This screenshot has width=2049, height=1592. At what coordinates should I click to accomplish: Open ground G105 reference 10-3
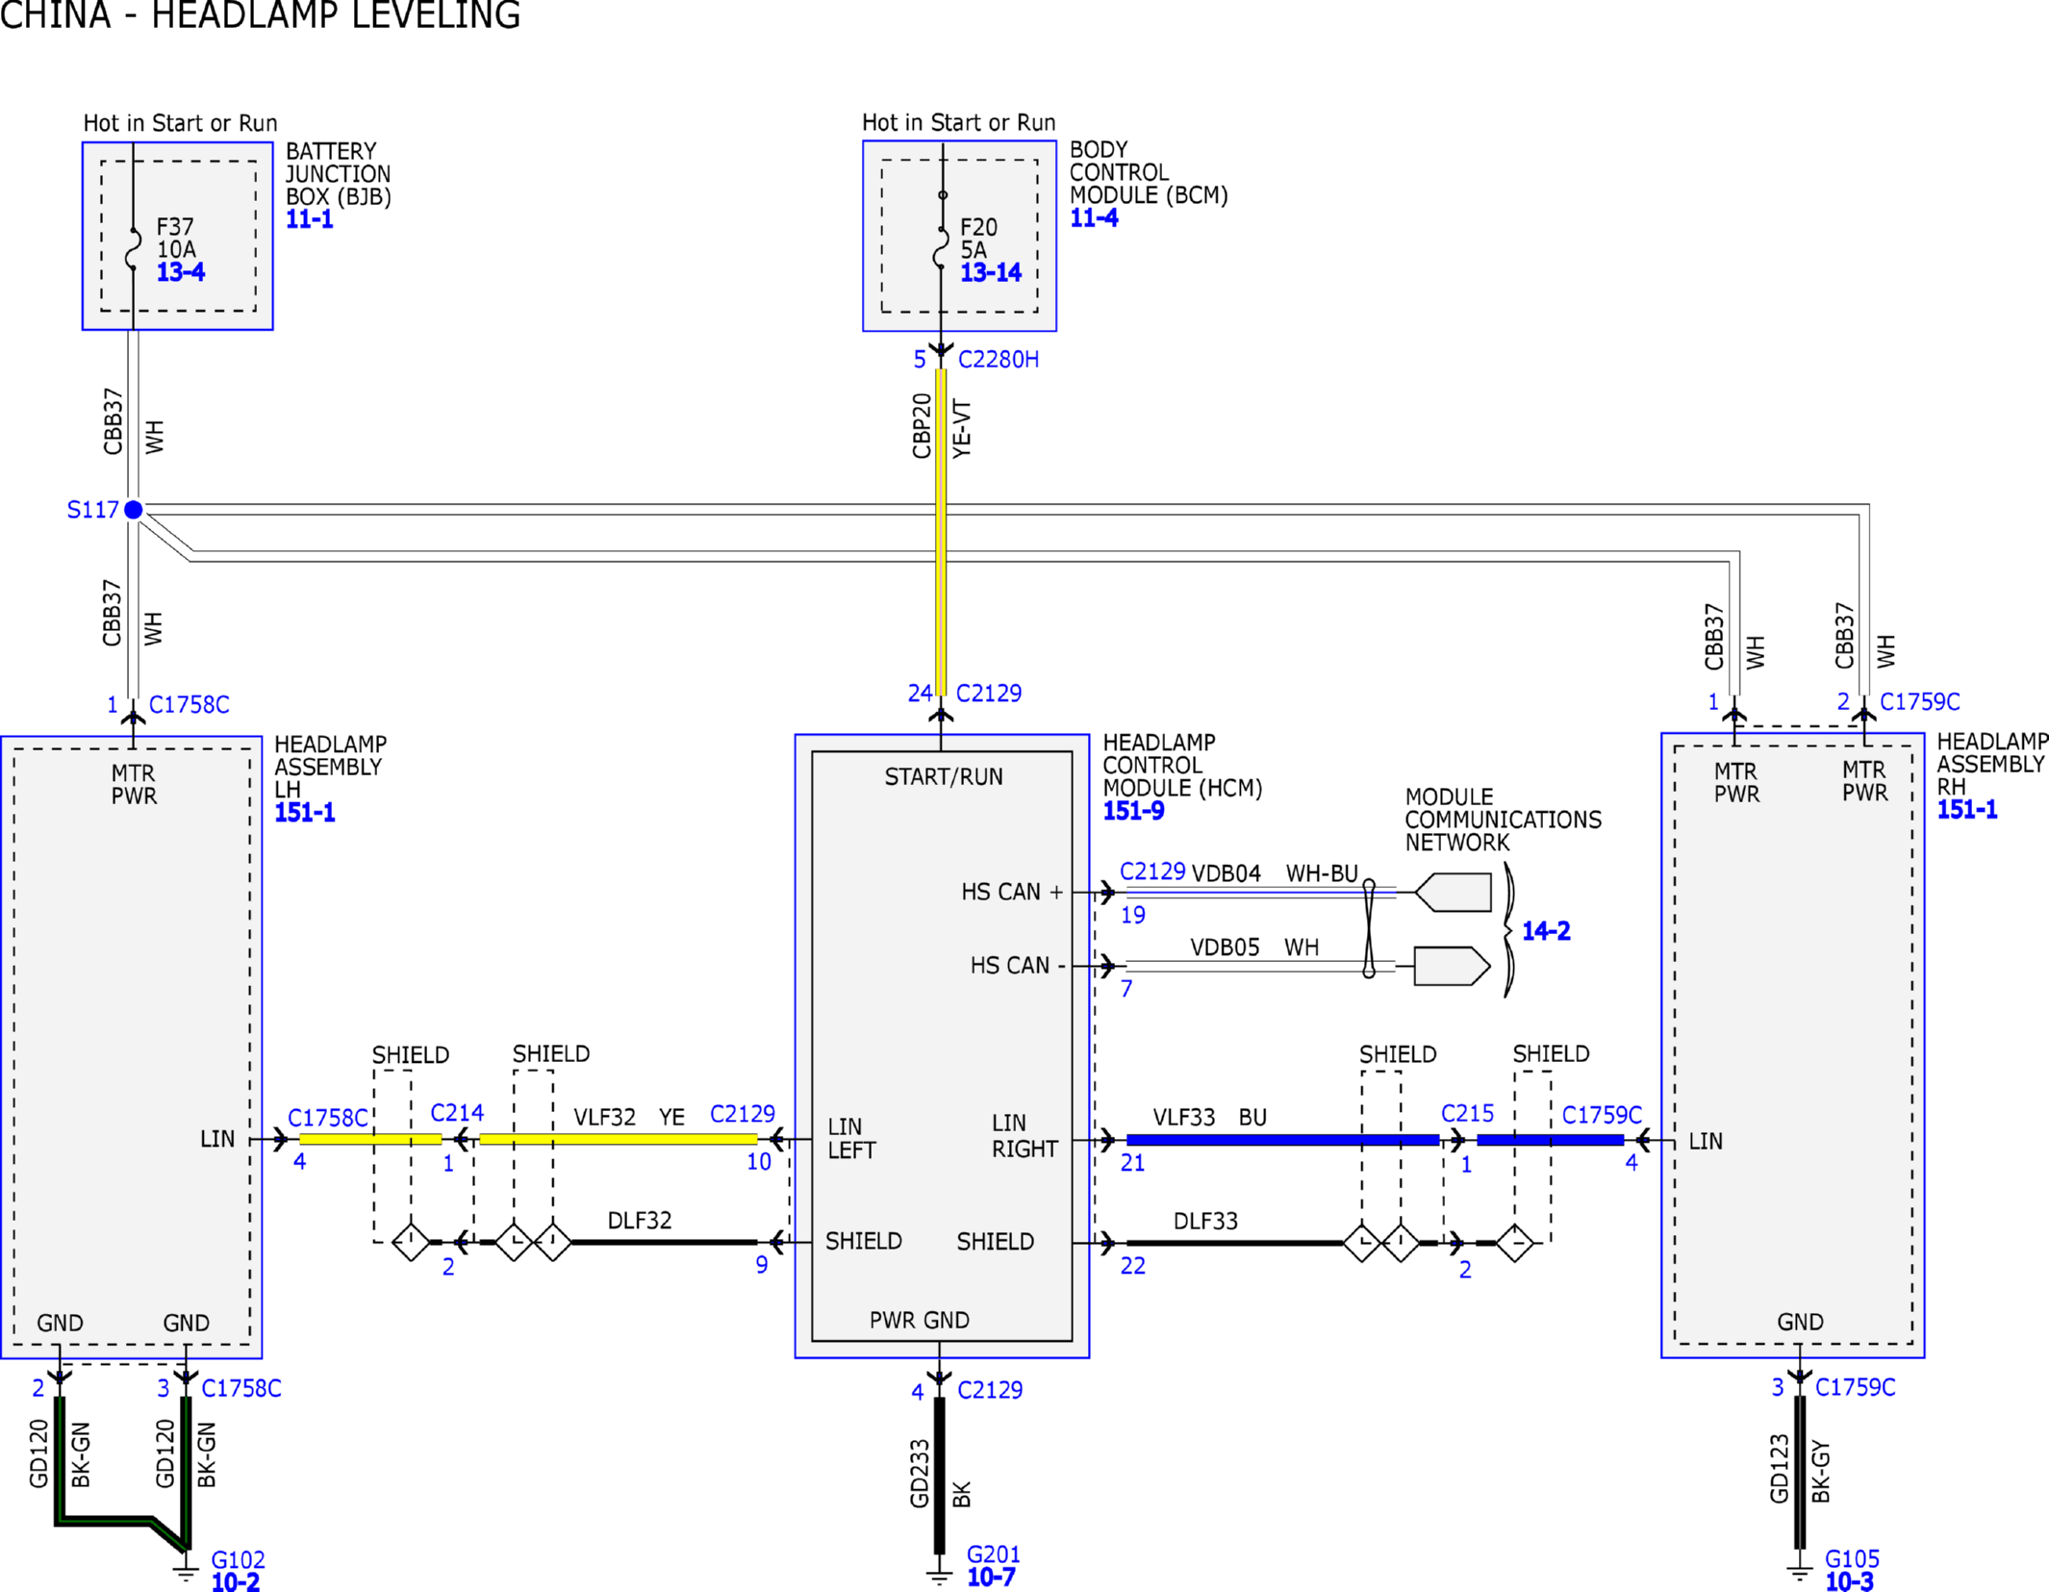coord(1849,1582)
